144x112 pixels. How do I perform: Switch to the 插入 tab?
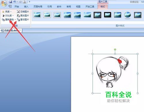26,7
